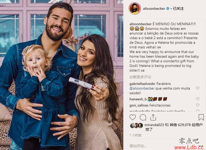The width and height of the screenshot is (206, 150).
Task: Click the @alissonbecker mention link
Action: (x=142, y=89)
